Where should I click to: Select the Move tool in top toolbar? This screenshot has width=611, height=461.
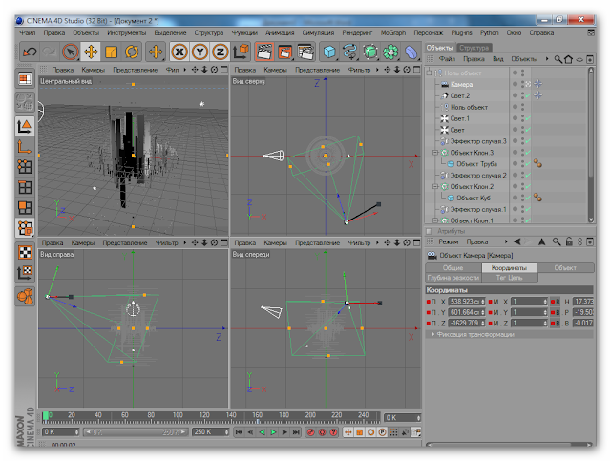pyautogui.click(x=91, y=52)
